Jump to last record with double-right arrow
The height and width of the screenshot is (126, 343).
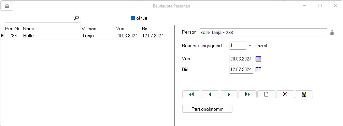248,94
